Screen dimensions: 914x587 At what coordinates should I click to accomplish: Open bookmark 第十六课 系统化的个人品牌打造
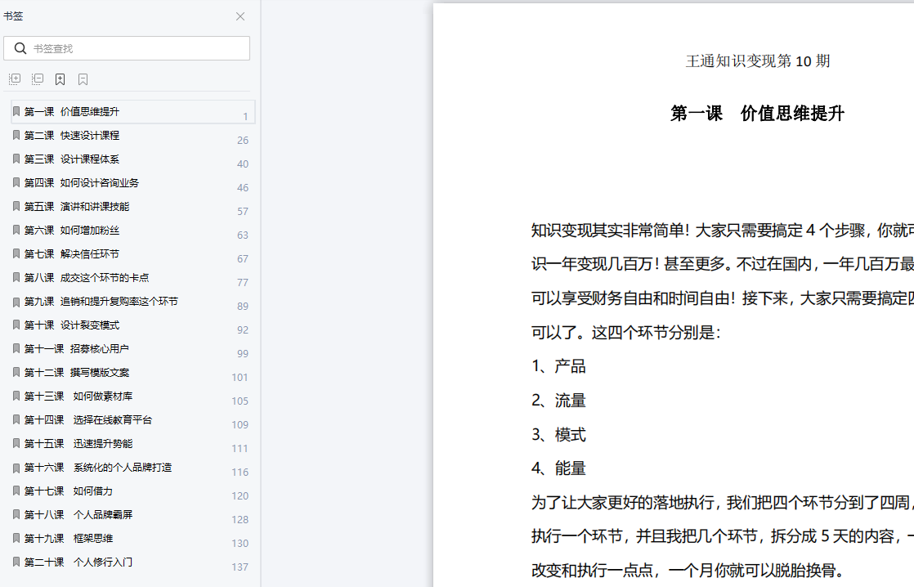click(x=133, y=467)
